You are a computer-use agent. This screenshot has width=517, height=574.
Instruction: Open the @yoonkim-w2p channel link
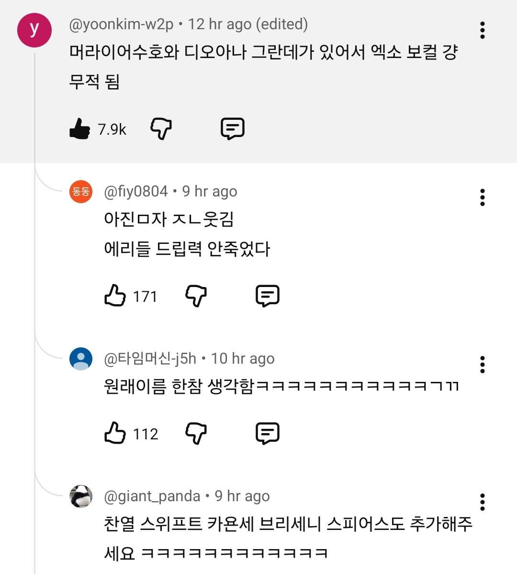click(x=121, y=24)
